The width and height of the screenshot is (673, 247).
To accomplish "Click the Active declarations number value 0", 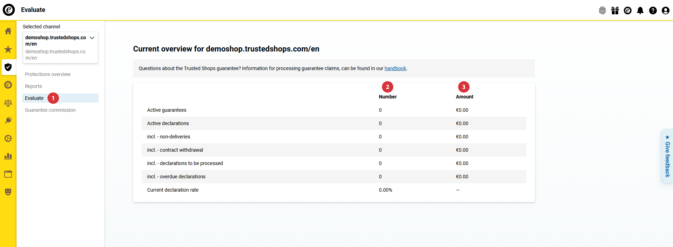I will [x=380, y=123].
